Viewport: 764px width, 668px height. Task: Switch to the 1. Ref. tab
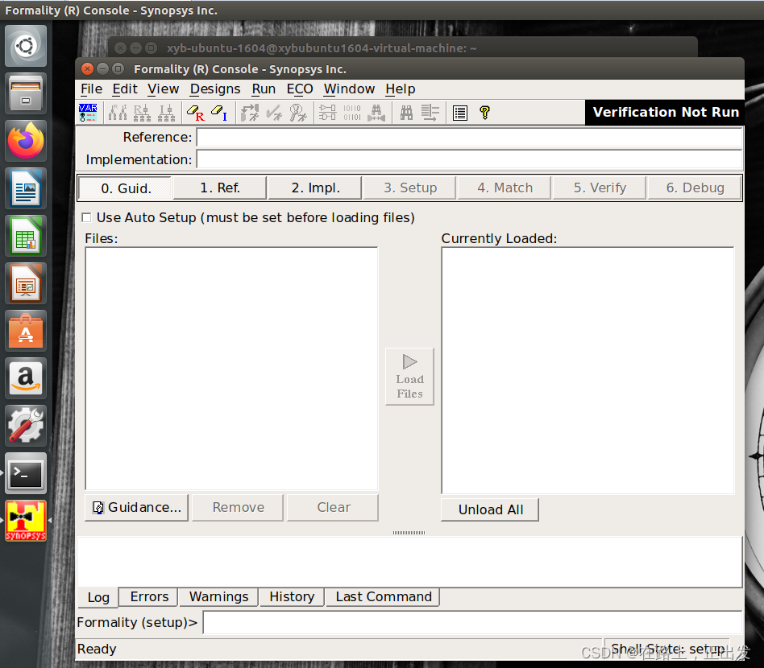click(220, 188)
